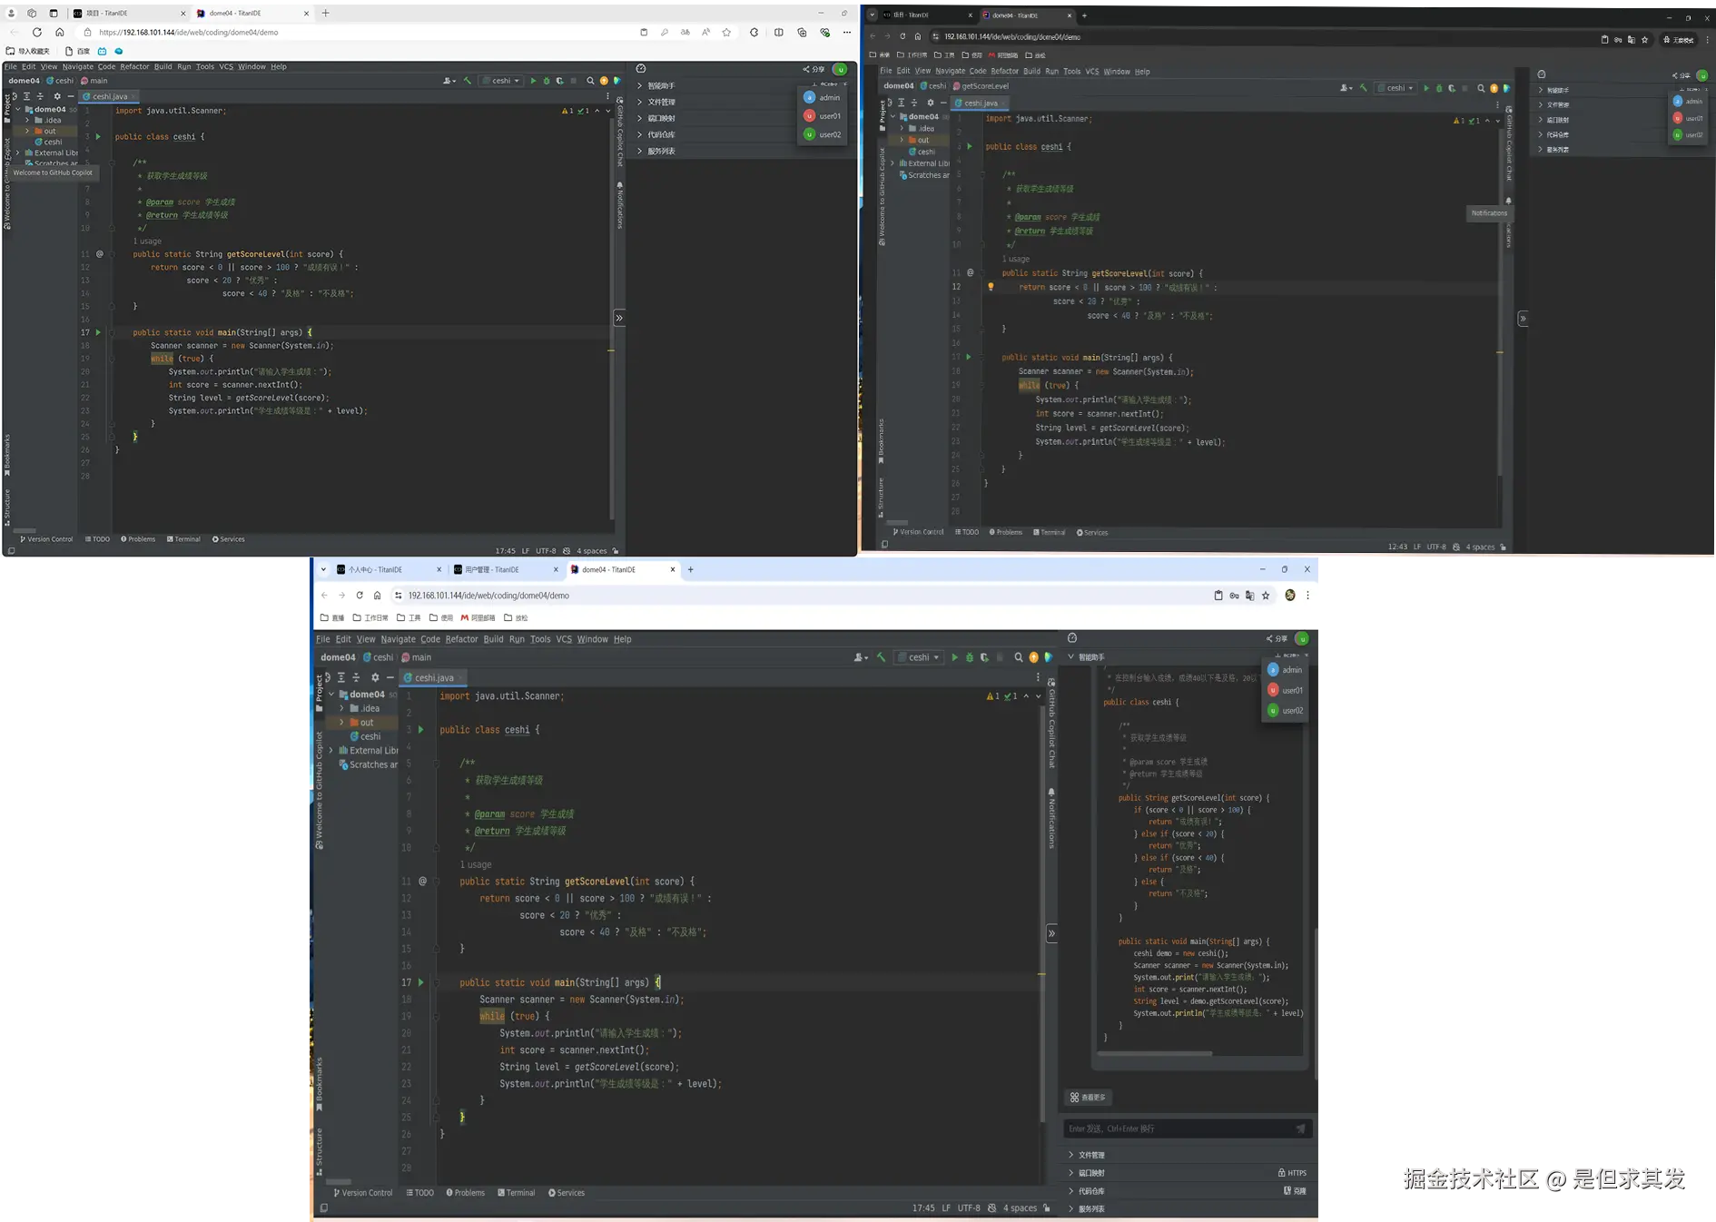The height and width of the screenshot is (1222, 1716).
Task: Click the run gutter arrow beside class ceshi, top-left window
Action: tap(98, 137)
